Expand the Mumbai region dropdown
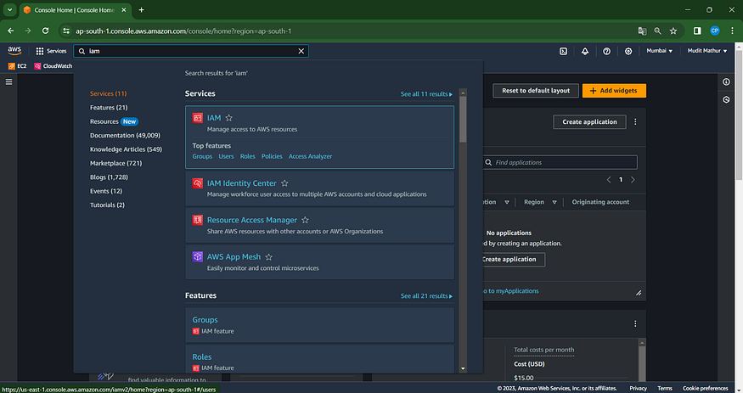 pos(659,51)
